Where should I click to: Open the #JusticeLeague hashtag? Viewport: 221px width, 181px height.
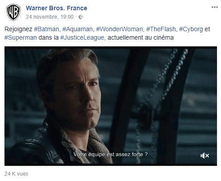82,38
